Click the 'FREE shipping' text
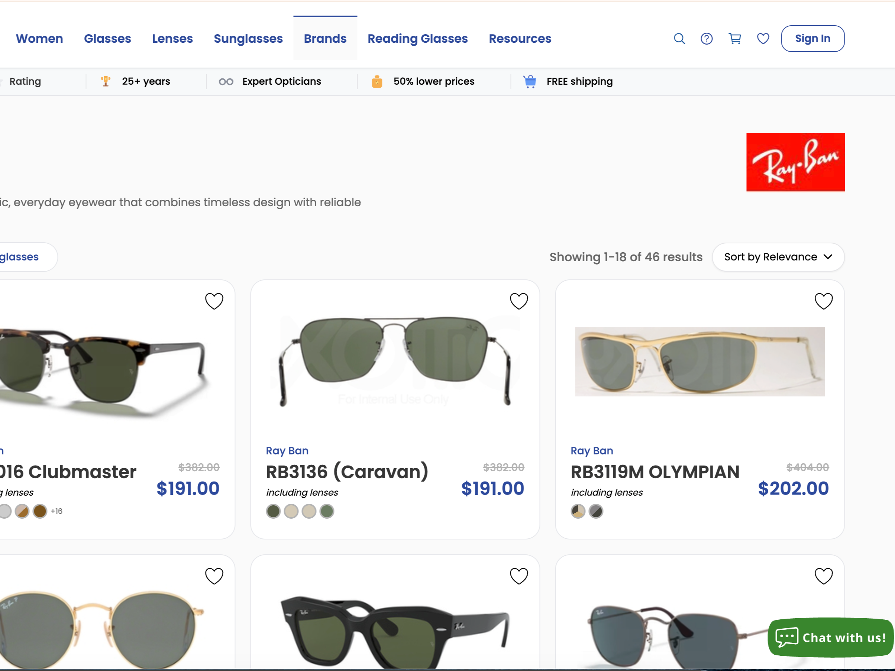 [x=580, y=81]
